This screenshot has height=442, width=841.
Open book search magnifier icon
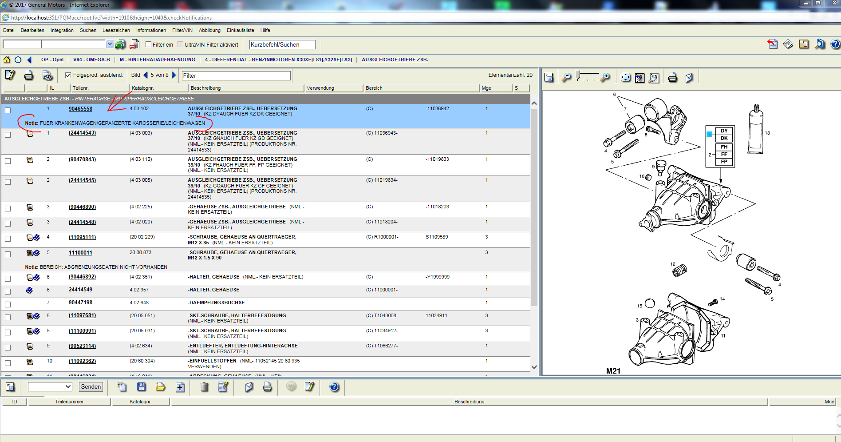(x=820, y=44)
